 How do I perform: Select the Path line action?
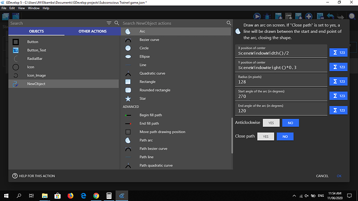176,157
